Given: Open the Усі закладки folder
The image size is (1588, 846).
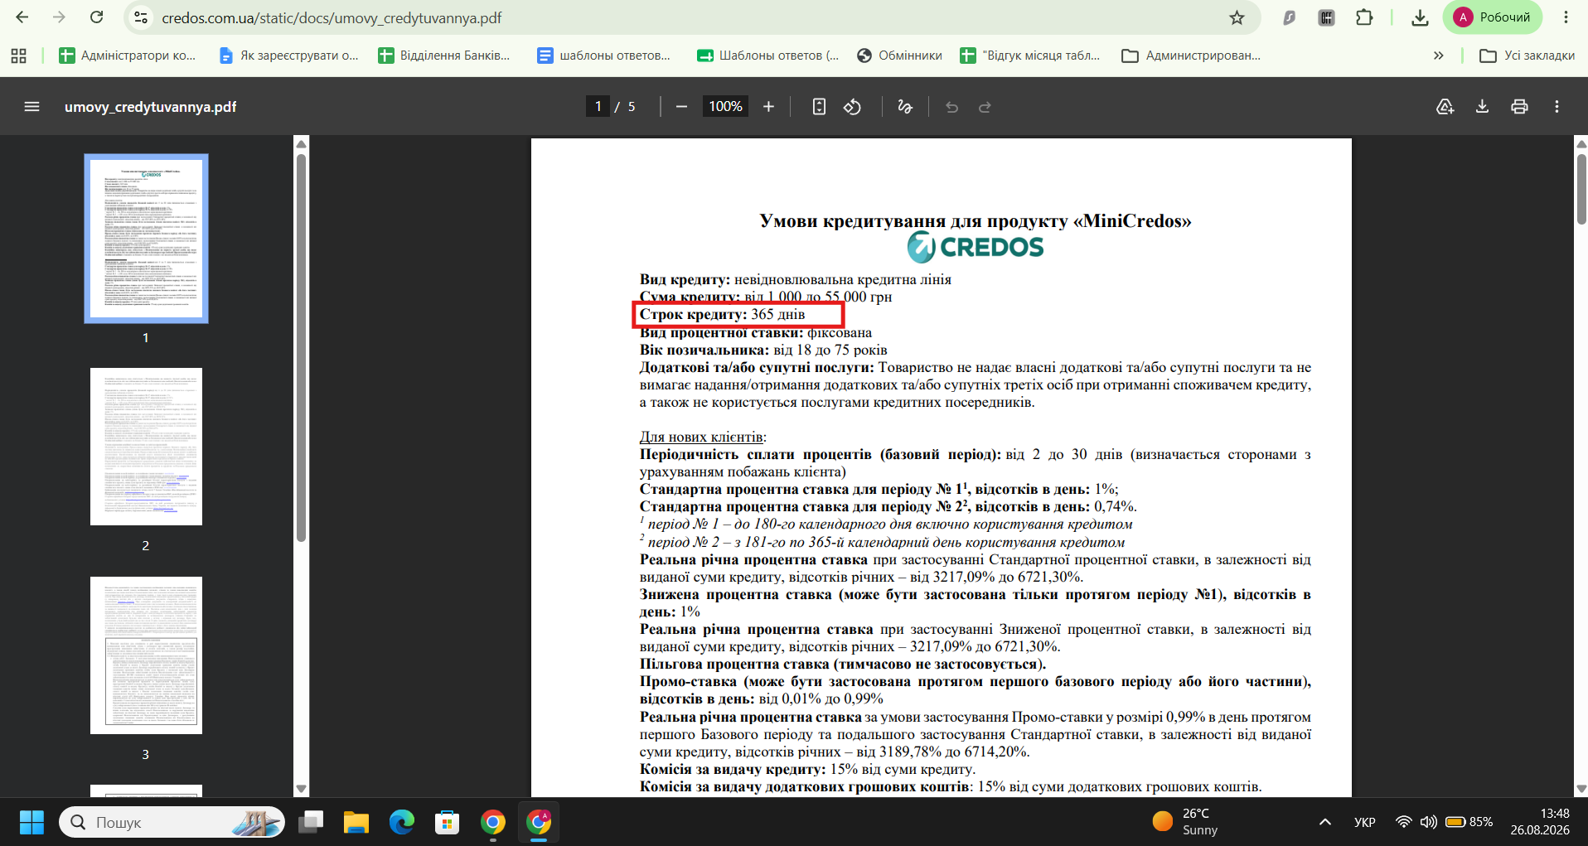Looking at the screenshot, I should coord(1527,56).
